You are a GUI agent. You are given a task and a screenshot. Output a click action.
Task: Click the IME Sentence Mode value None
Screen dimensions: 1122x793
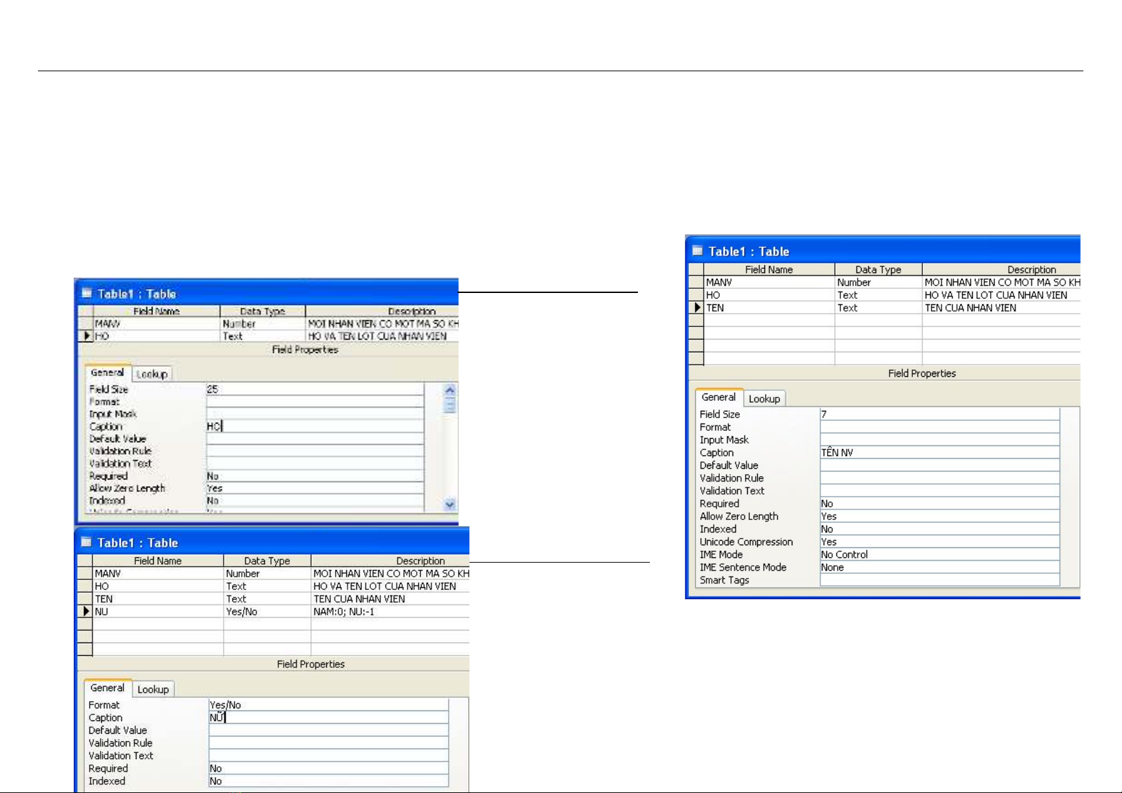coord(939,567)
